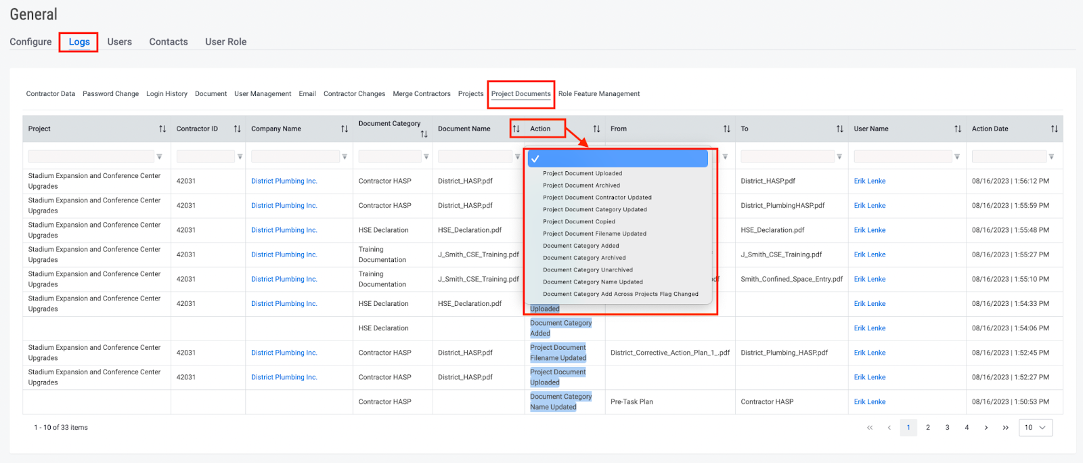
Task: Sort the table by Project column
Action: pos(162,129)
